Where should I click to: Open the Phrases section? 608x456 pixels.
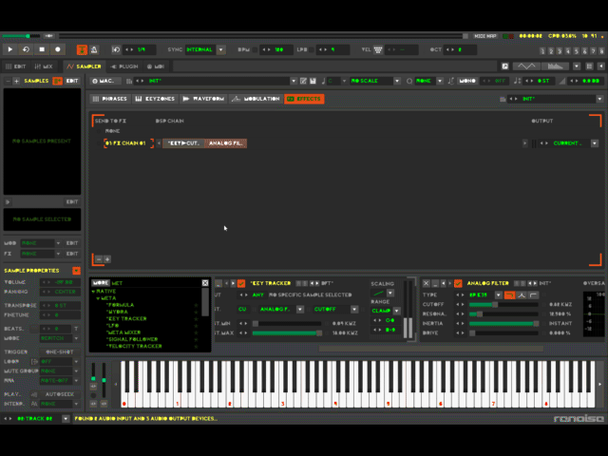click(x=110, y=99)
